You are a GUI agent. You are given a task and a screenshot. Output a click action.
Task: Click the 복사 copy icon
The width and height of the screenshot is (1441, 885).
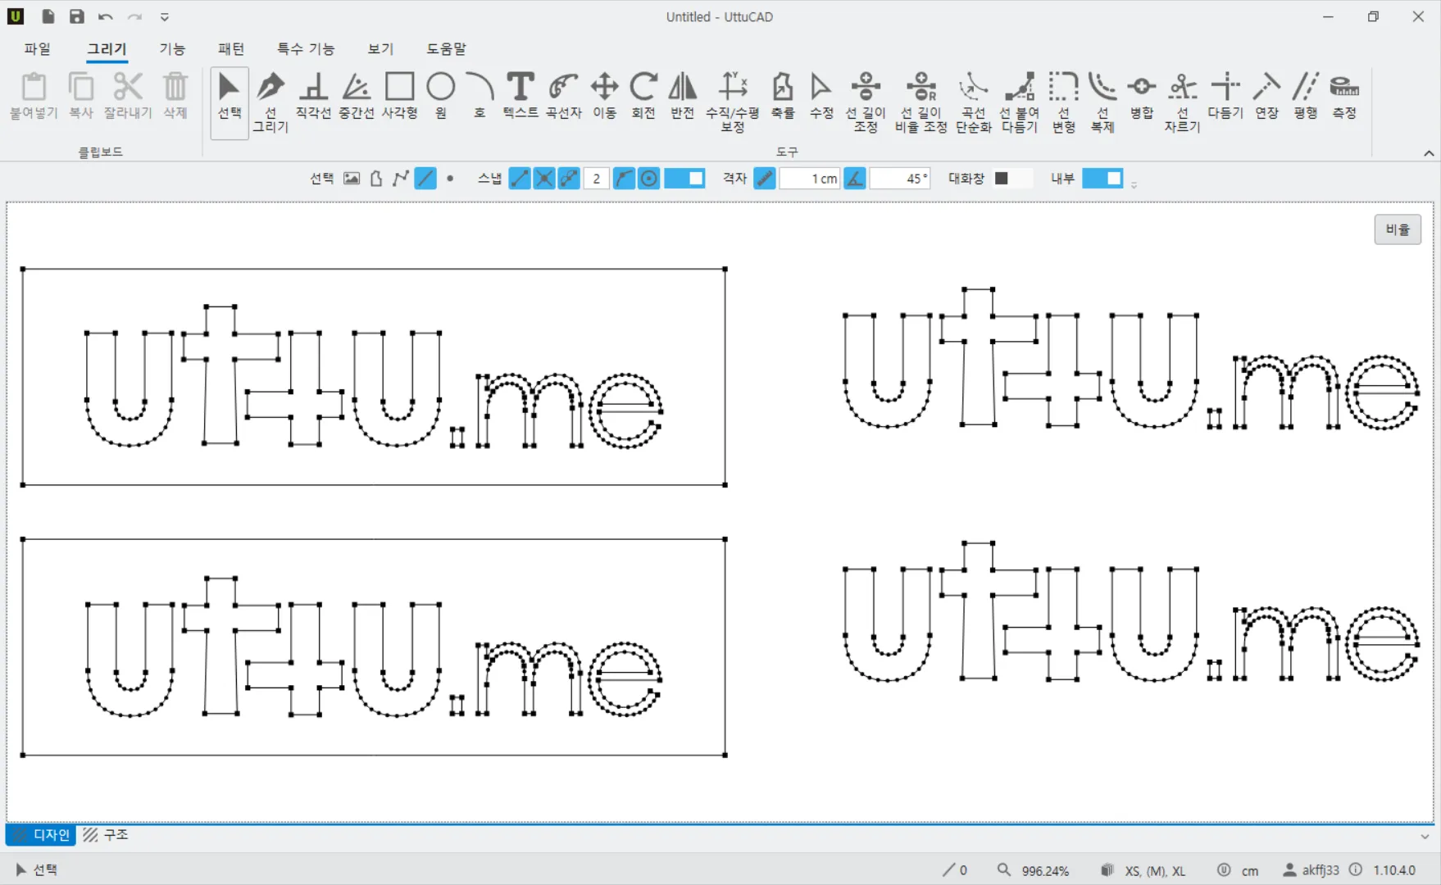81,97
